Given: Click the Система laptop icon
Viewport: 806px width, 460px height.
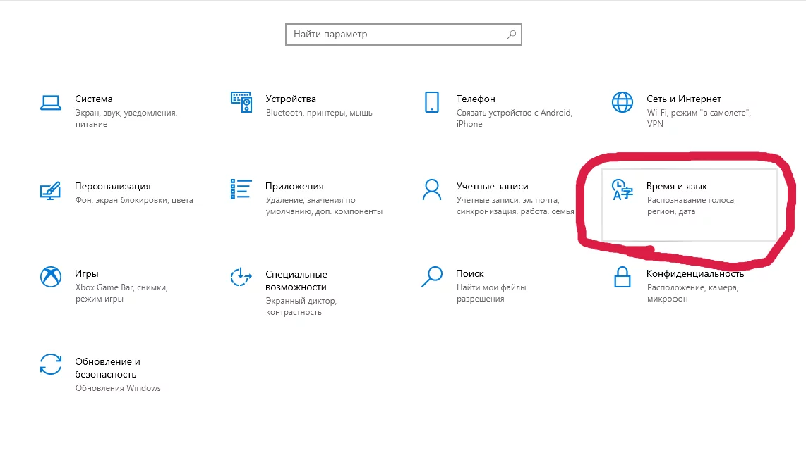Looking at the screenshot, I should (x=51, y=103).
